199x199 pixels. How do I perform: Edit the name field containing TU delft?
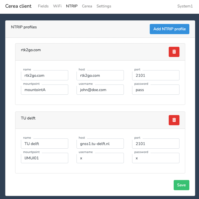click(x=45, y=144)
